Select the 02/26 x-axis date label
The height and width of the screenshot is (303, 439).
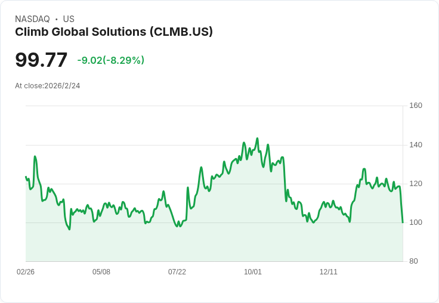pos(26,272)
